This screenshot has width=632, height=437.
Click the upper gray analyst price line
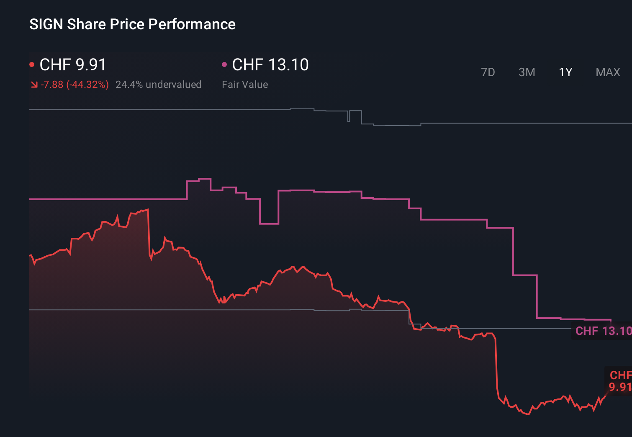[x=167, y=109]
